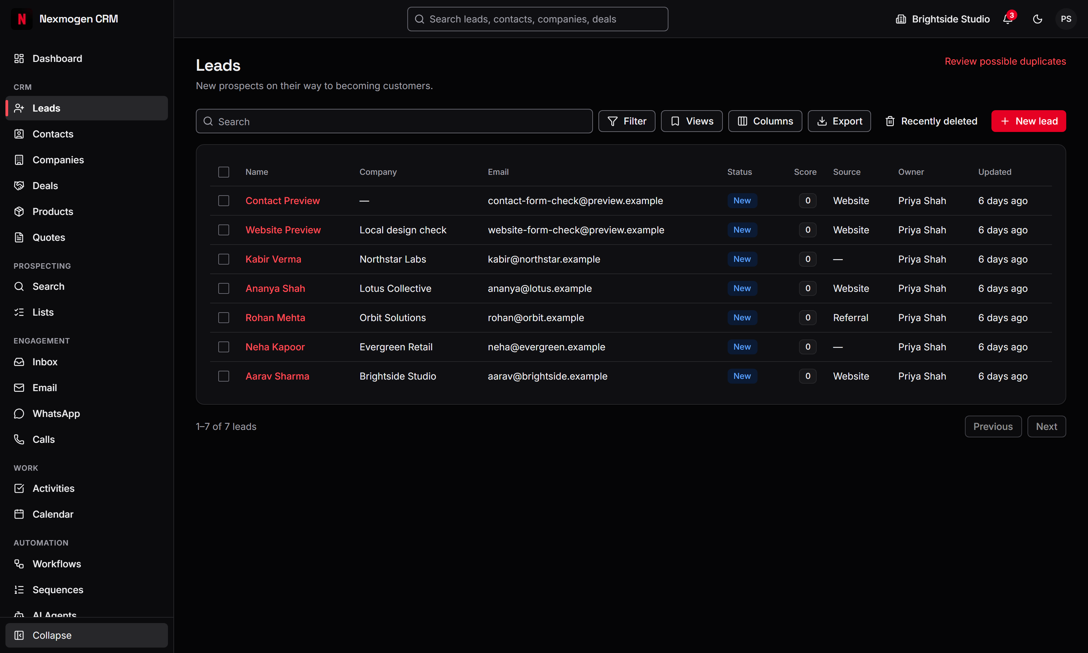Open Companies in the sidebar
1088x653 pixels.
click(x=87, y=160)
